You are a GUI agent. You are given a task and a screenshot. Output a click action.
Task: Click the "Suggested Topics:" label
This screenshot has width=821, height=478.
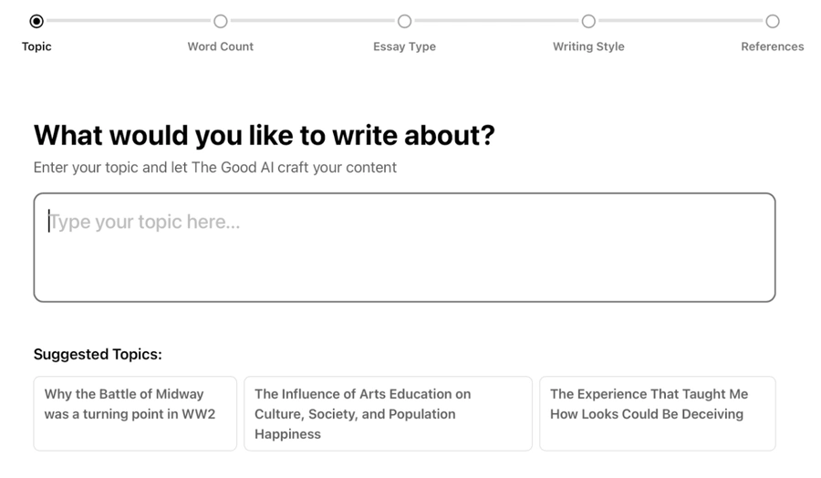coord(98,354)
